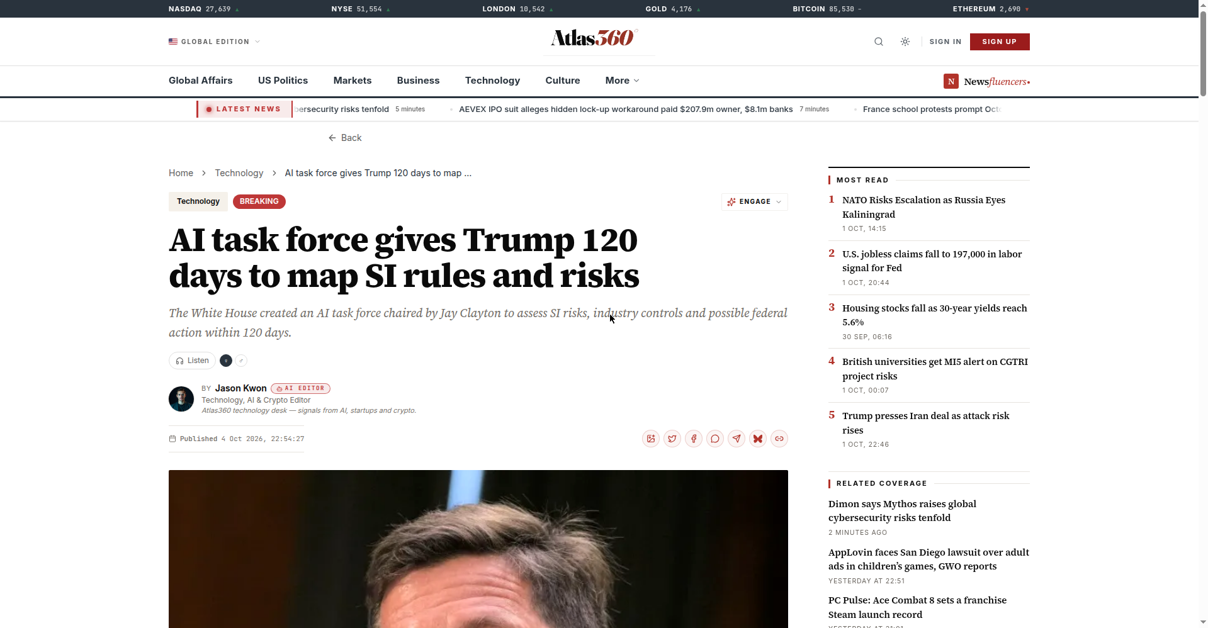1208x628 pixels.
Task: Click the BREAKING badge
Action: tap(259, 201)
